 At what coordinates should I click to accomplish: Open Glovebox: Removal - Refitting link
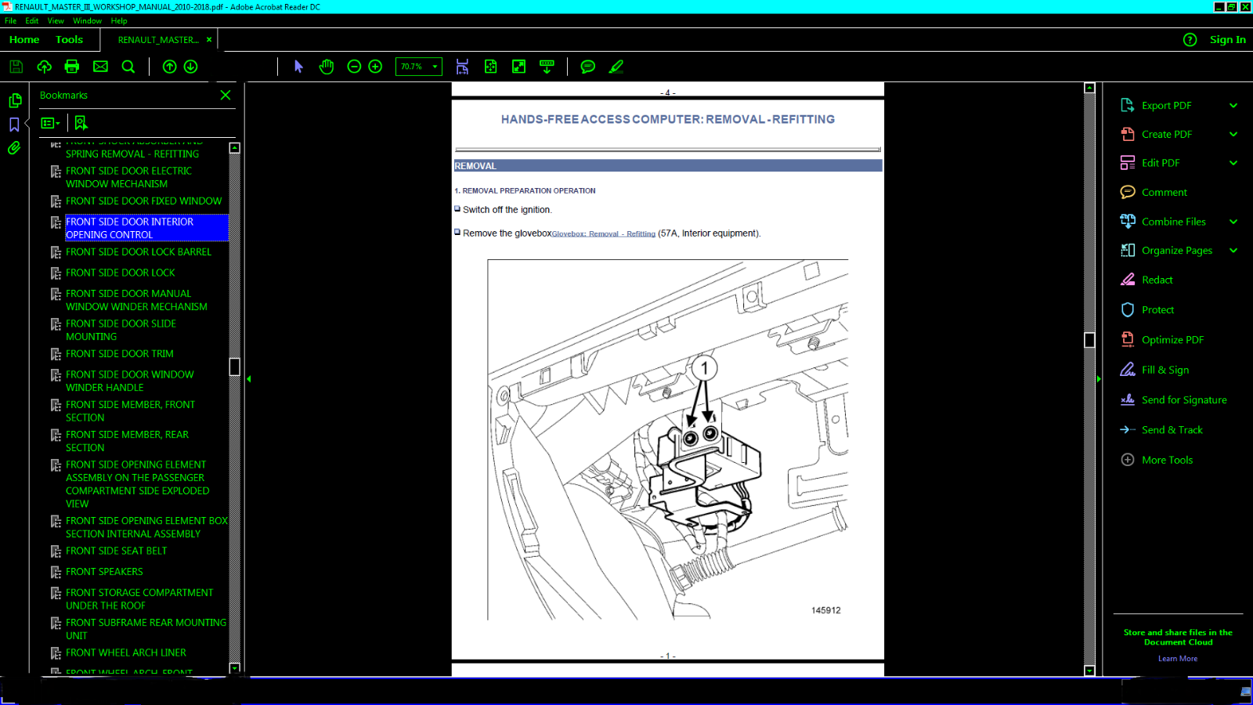point(603,234)
